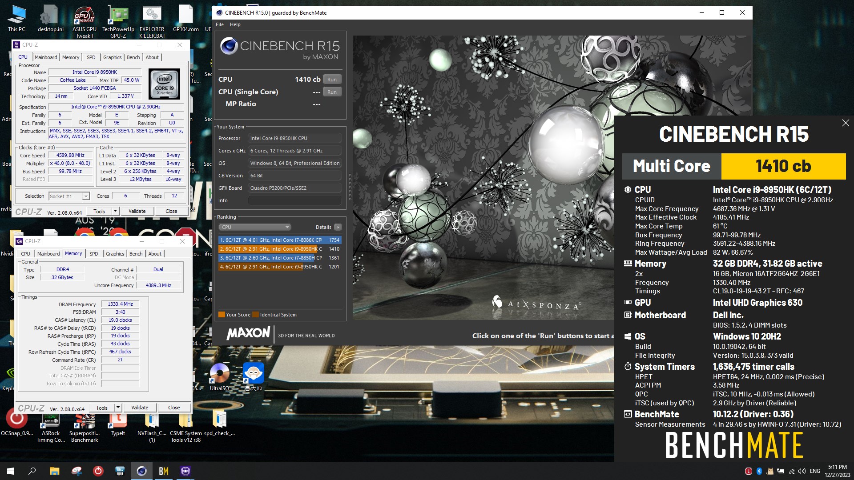
Task: Click Tools button in lower CPU-Z window
Action: tap(102, 408)
